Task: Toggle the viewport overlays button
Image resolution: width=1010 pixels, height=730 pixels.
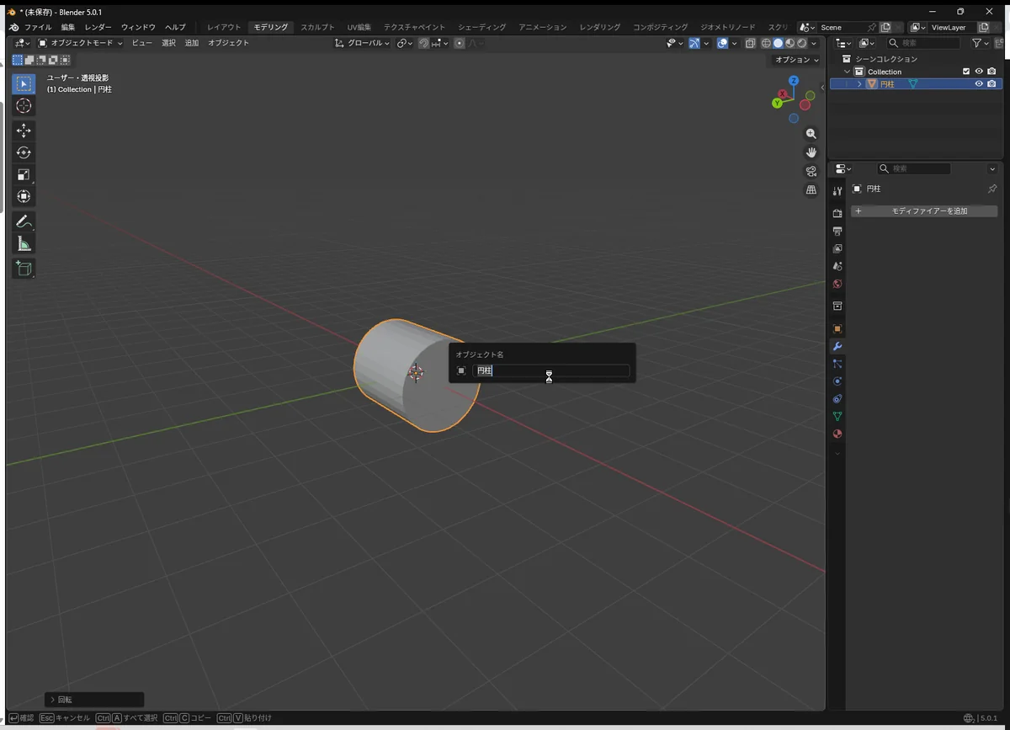Action: [x=722, y=43]
